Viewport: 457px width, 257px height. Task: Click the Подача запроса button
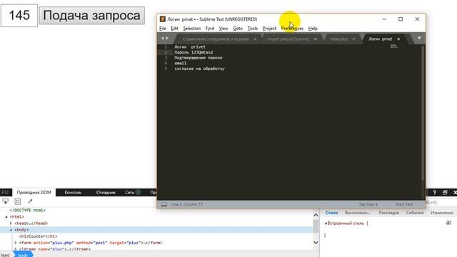(92, 16)
